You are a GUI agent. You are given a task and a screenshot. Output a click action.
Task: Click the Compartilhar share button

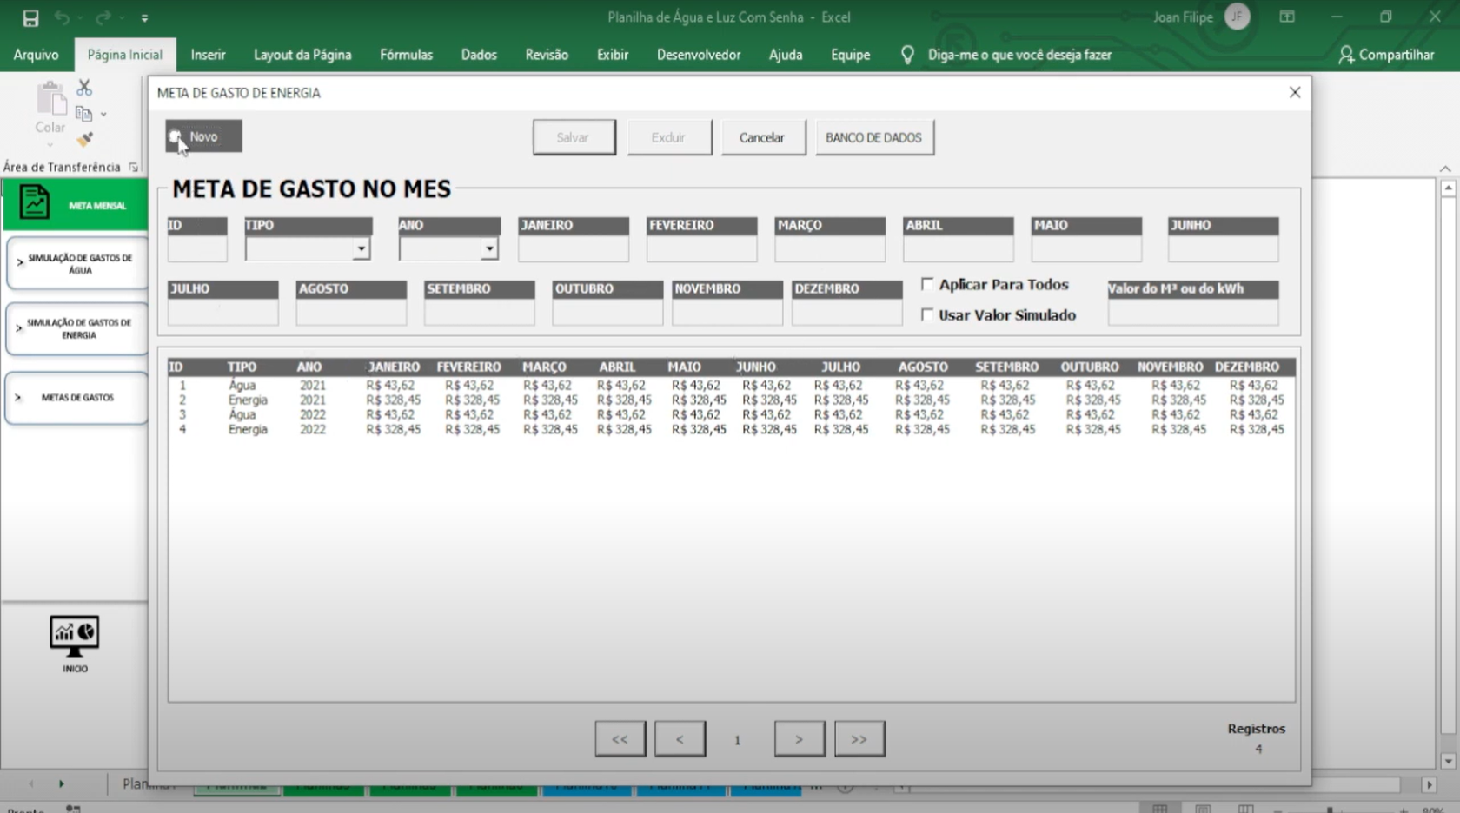pos(1386,55)
